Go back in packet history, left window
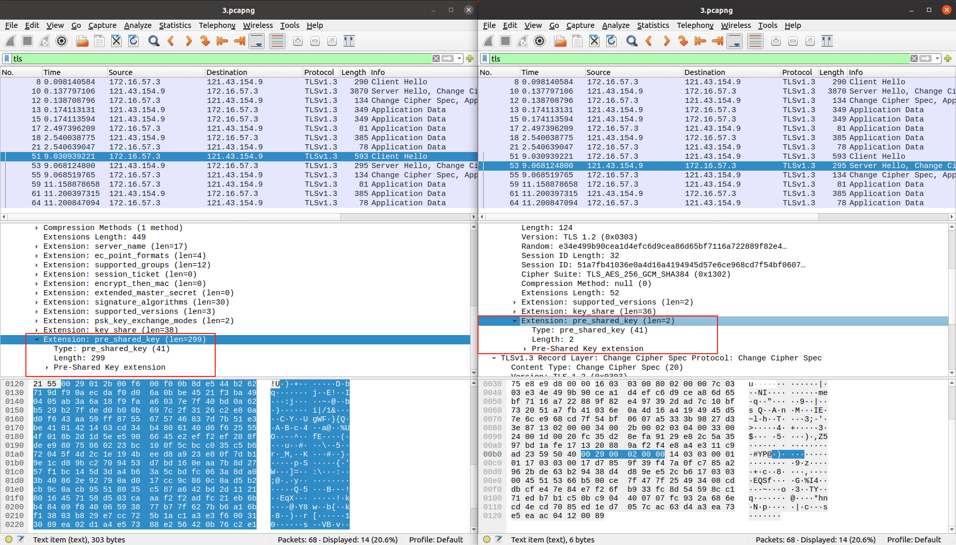The width and height of the screenshot is (956, 545). (x=171, y=41)
